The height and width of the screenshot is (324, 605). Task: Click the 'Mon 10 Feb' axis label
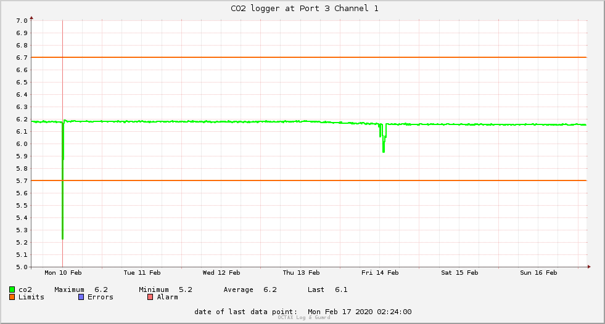(64, 273)
